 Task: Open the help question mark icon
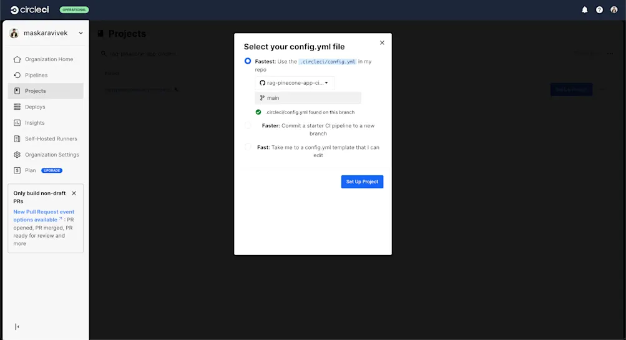coord(599,9)
